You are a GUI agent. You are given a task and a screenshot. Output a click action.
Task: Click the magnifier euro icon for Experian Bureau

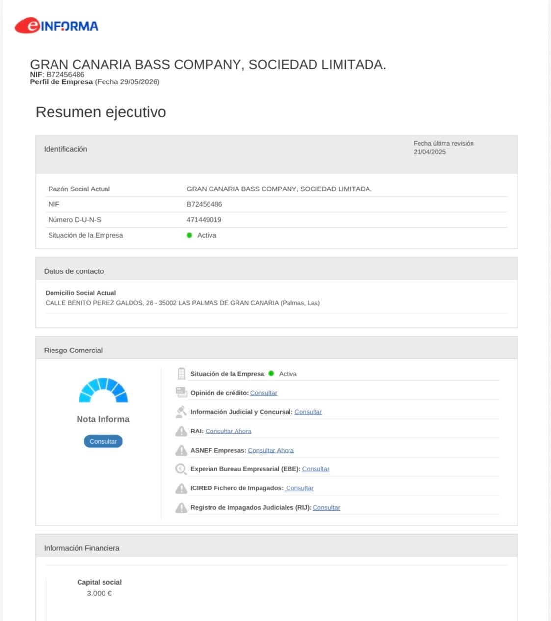(182, 469)
